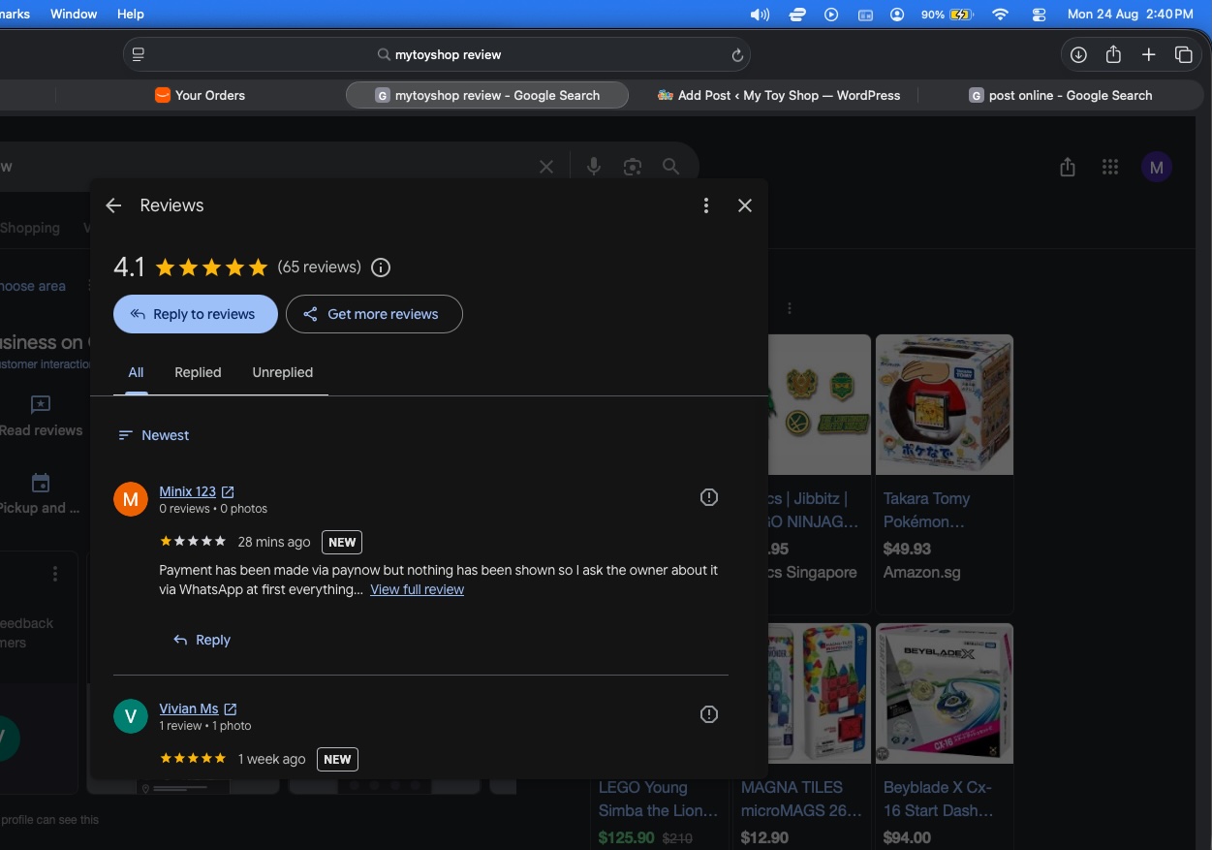
Task: Click the Get more reviews button
Action: pos(374,314)
